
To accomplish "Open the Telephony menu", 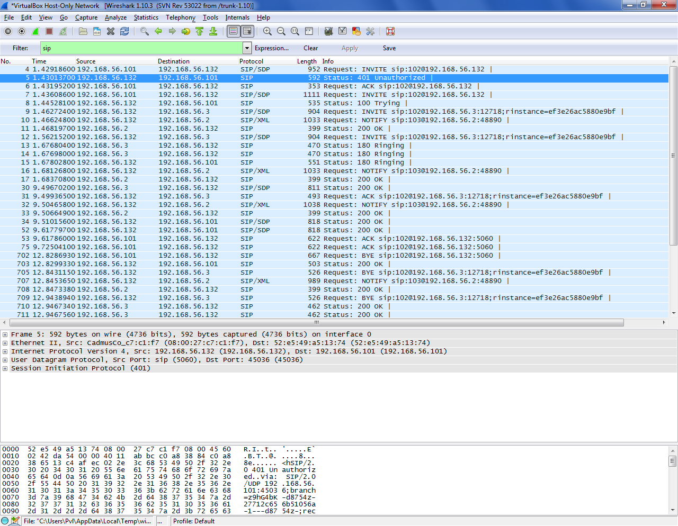I will [180, 17].
